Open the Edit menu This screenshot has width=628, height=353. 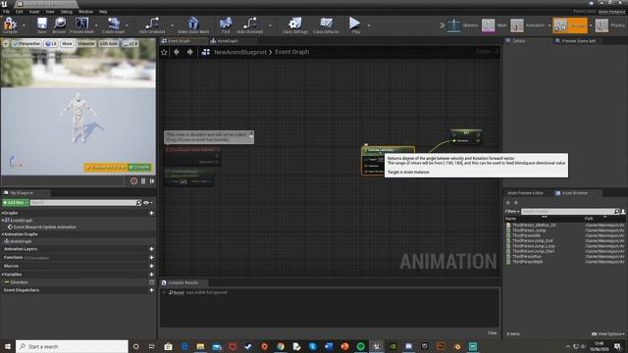click(20, 12)
